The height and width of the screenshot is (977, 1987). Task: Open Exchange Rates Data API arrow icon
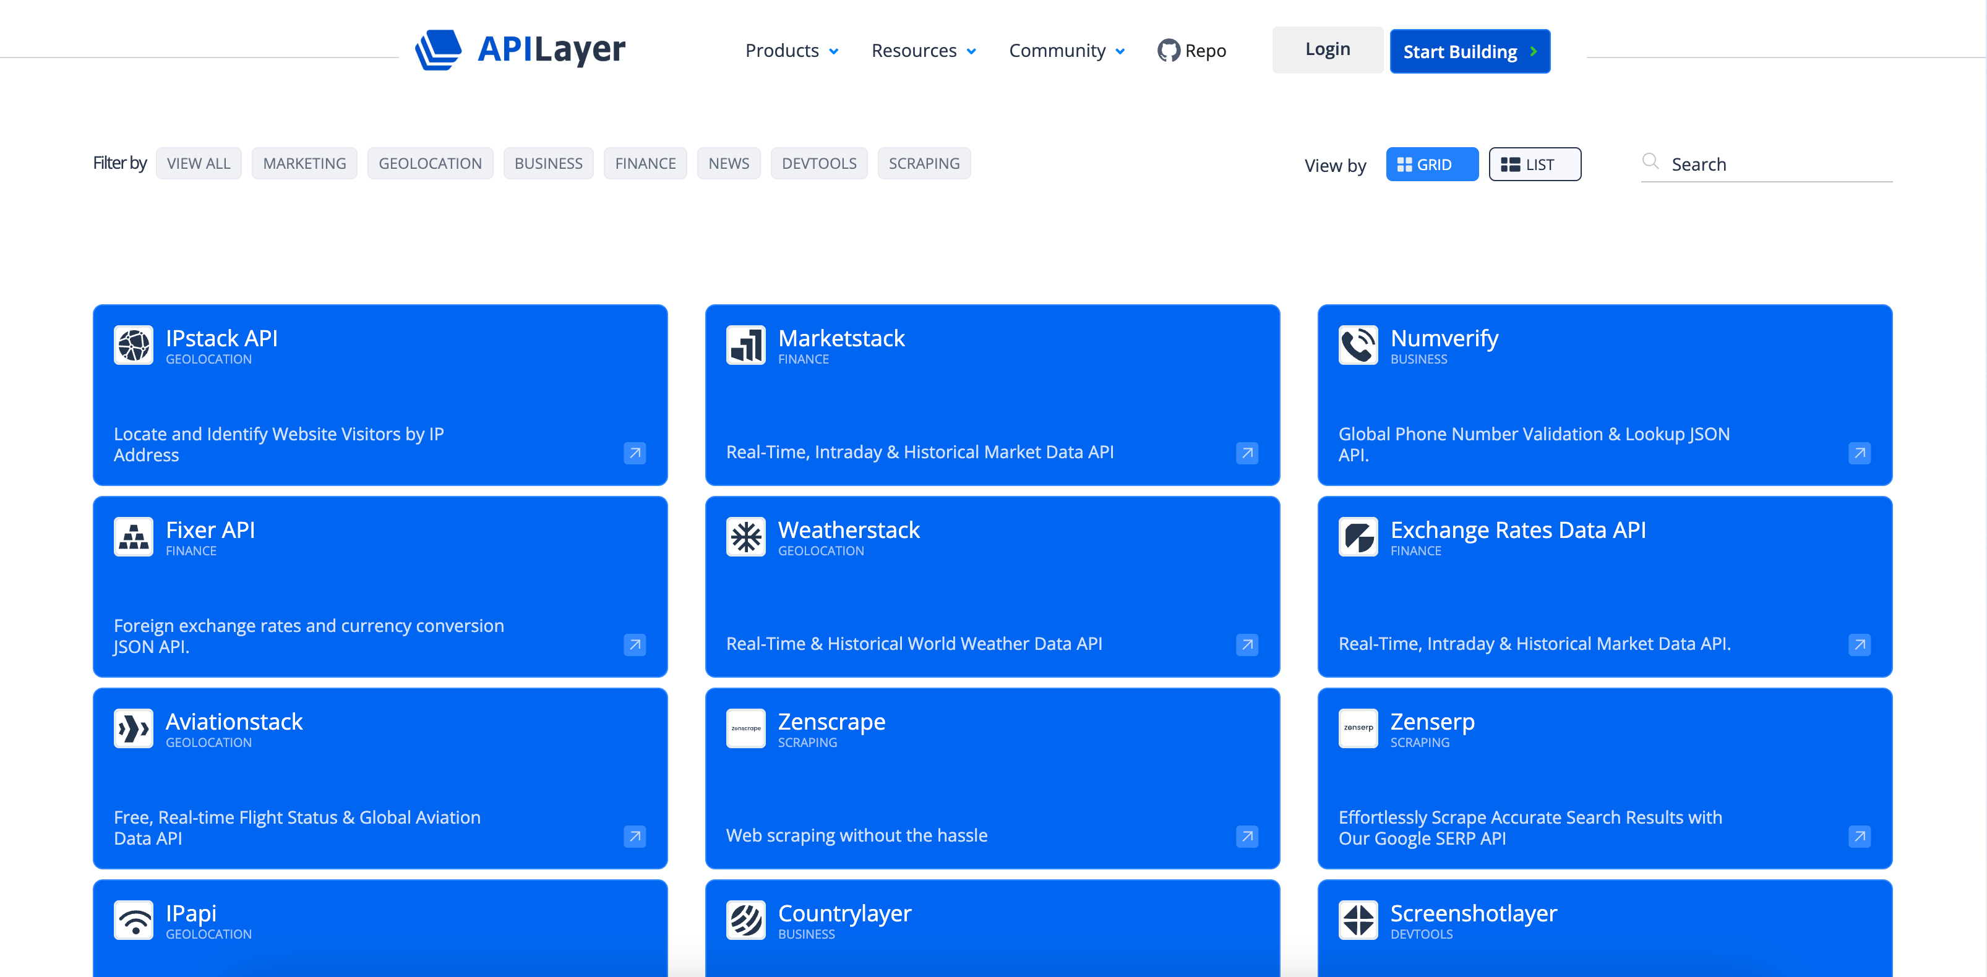point(1860,645)
